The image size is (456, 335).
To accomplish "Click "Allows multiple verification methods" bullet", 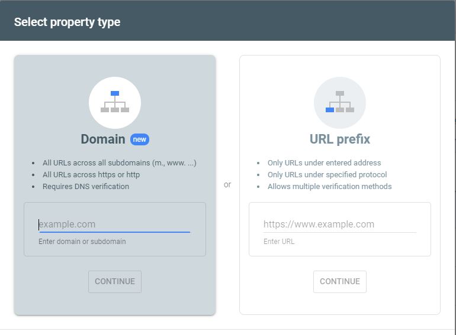I will click(x=329, y=187).
